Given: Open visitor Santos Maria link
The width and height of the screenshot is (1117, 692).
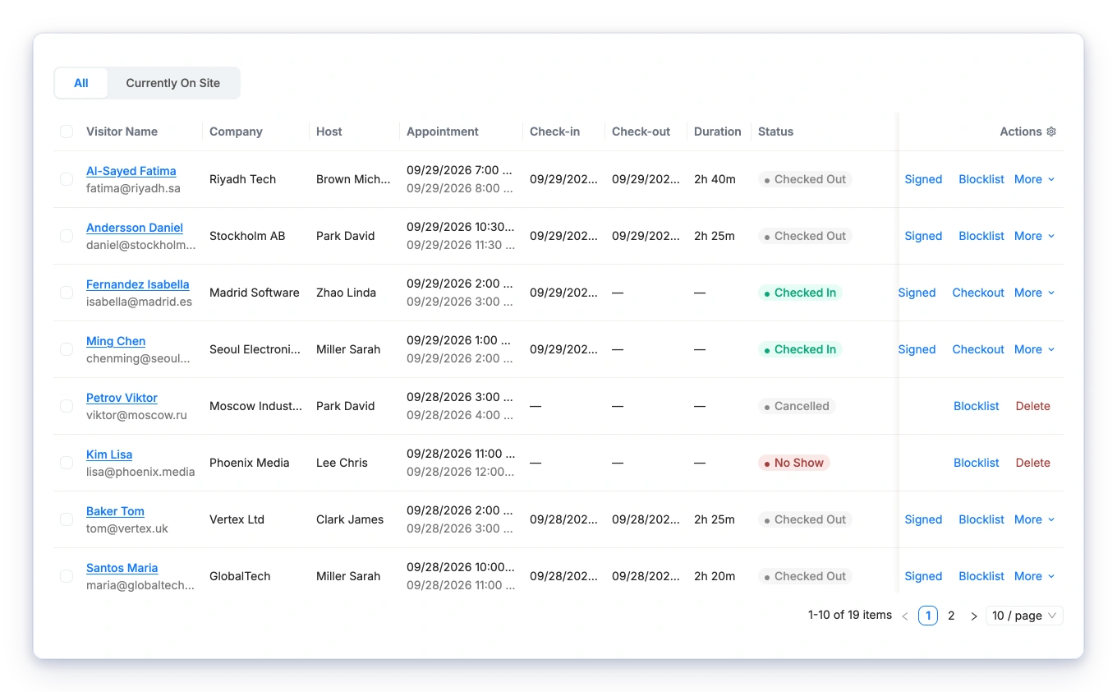Looking at the screenshot, I should (122, 568).
